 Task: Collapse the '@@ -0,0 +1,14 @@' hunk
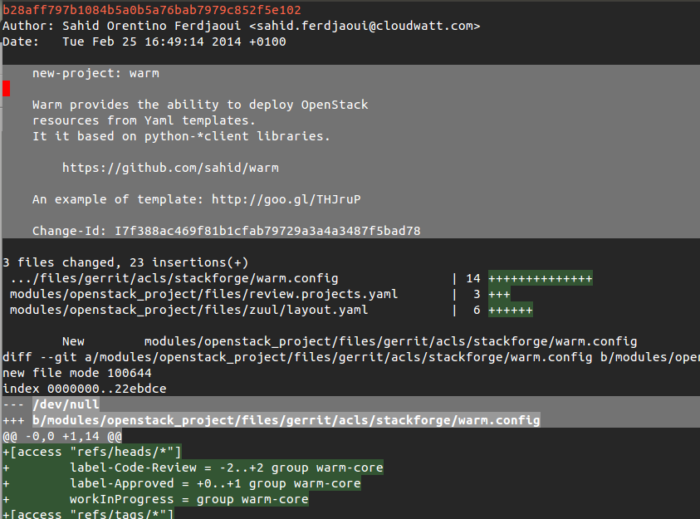coord(62,436)
